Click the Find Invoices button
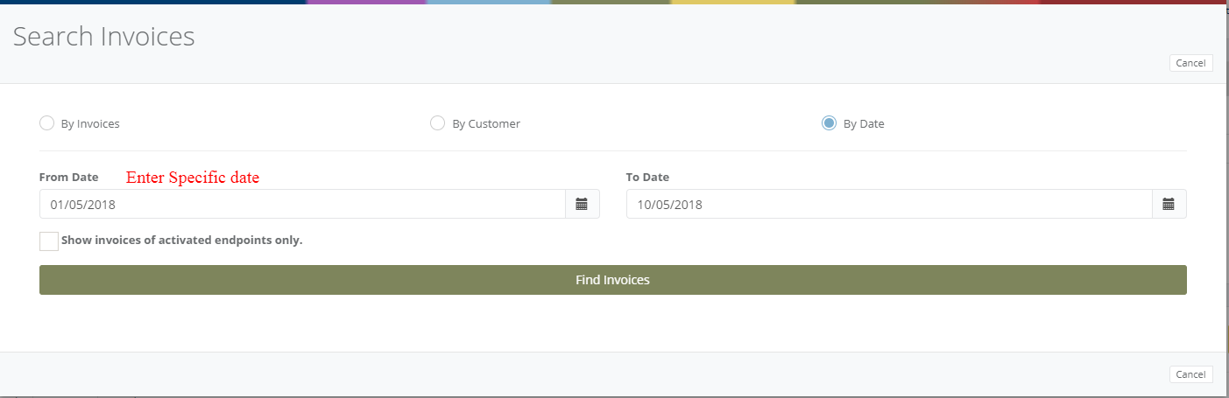Image resolution: width=1229 pixels, height=398 pixels. click(x=613, y=280)
